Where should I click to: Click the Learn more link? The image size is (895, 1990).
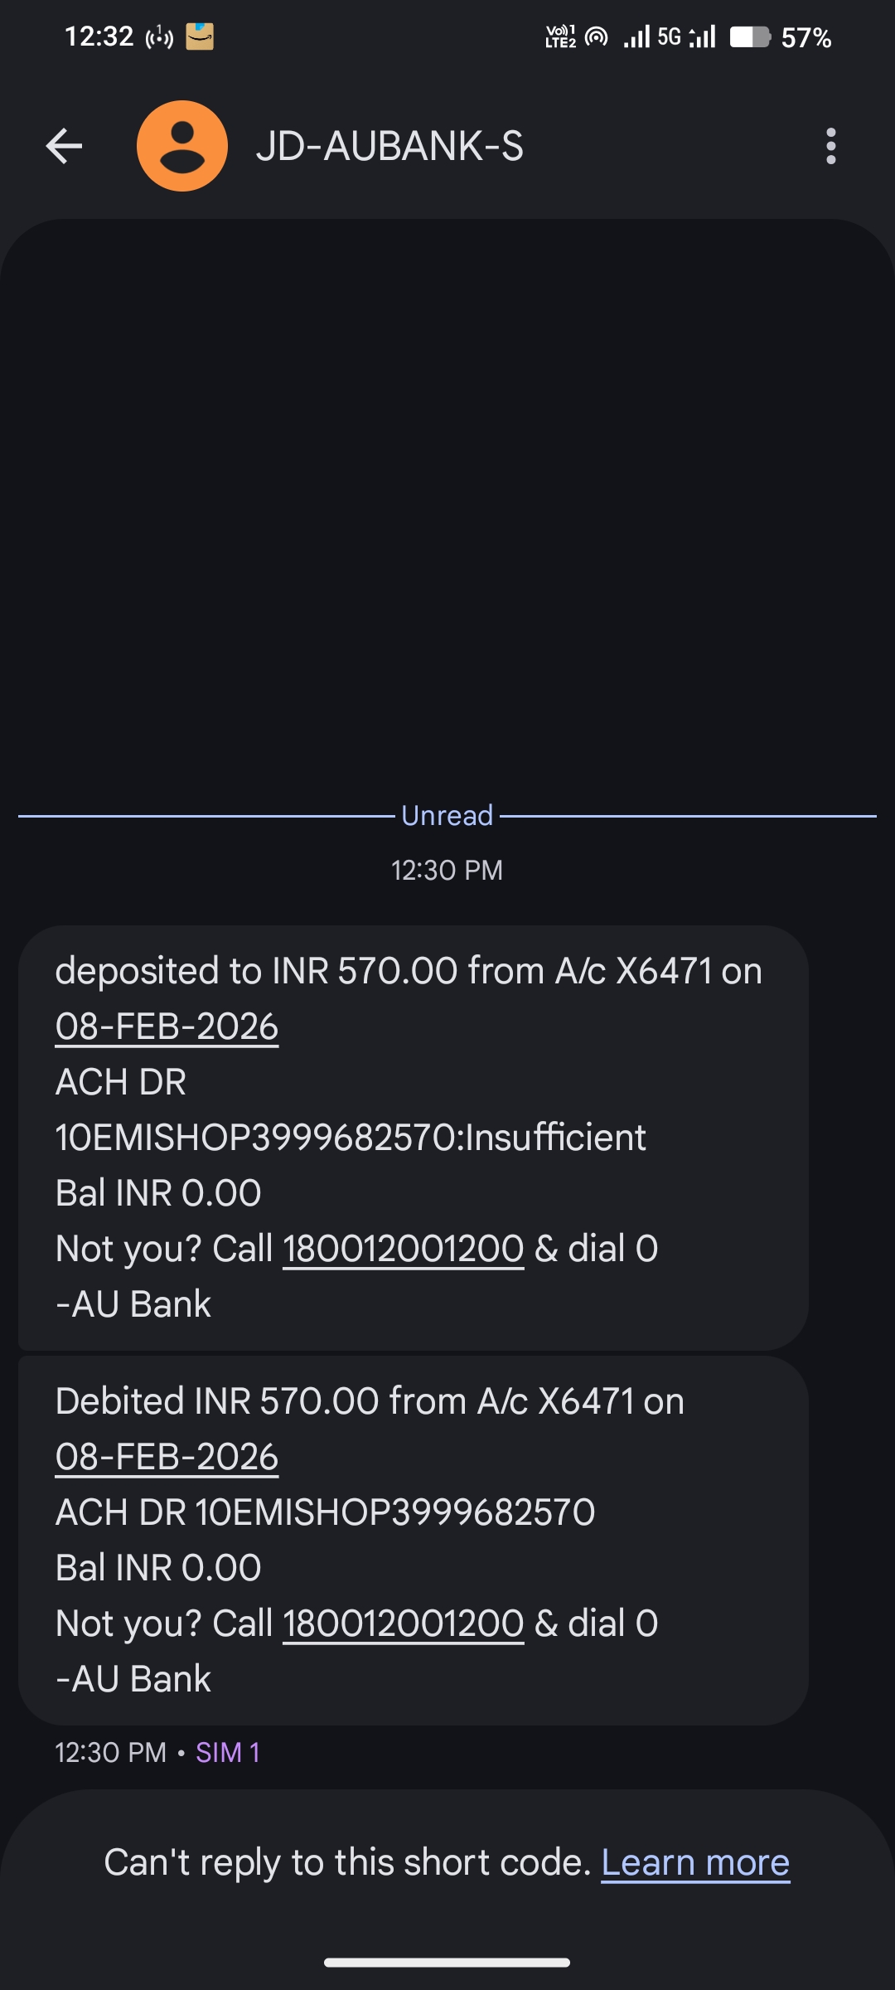tap(695, 1863)
